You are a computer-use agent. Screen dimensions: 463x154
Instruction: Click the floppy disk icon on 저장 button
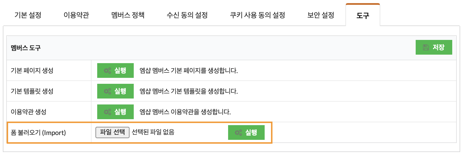pyautogui.click(x=426, y=47)
